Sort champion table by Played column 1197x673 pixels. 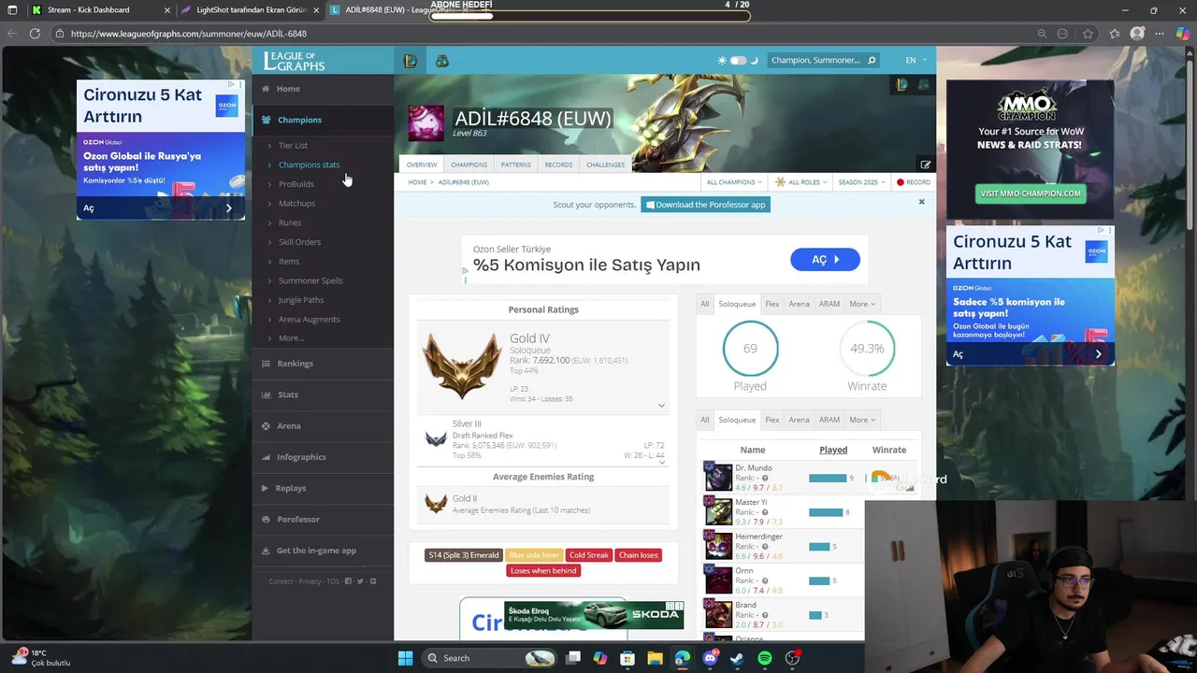coord(833,450)
